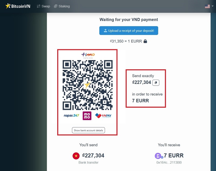Click the napas 247 logo
Viewport: 216px width, 171px height.
pos(71,116)
